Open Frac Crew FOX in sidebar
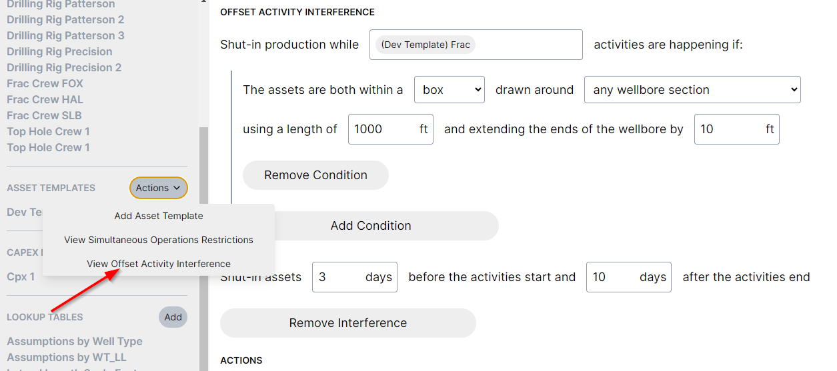The image size is (837, 371). point(45,83)
